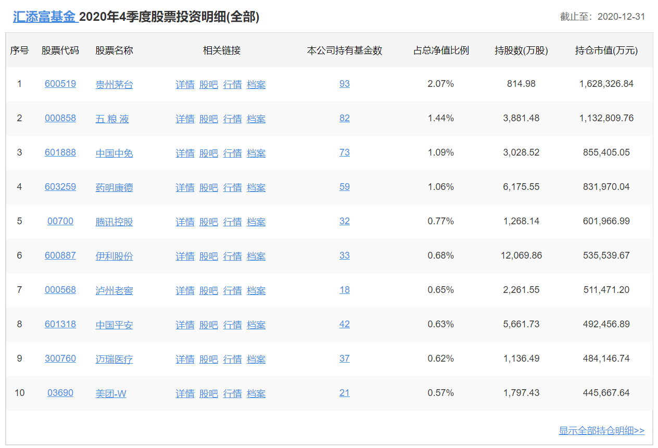Screen dimensions: 658x448
Task: Open stock code 600887
Action: (60, 255)
